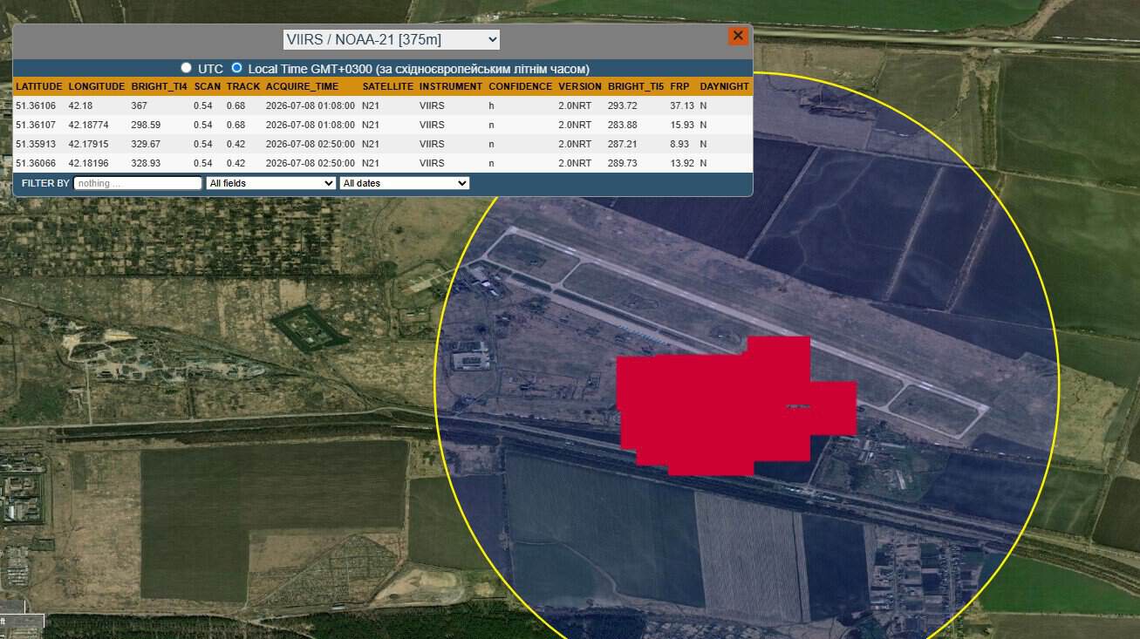Click longitude cell 42.18196
The width and height of the screenshot is (1140, 639).
click(89, 163)
